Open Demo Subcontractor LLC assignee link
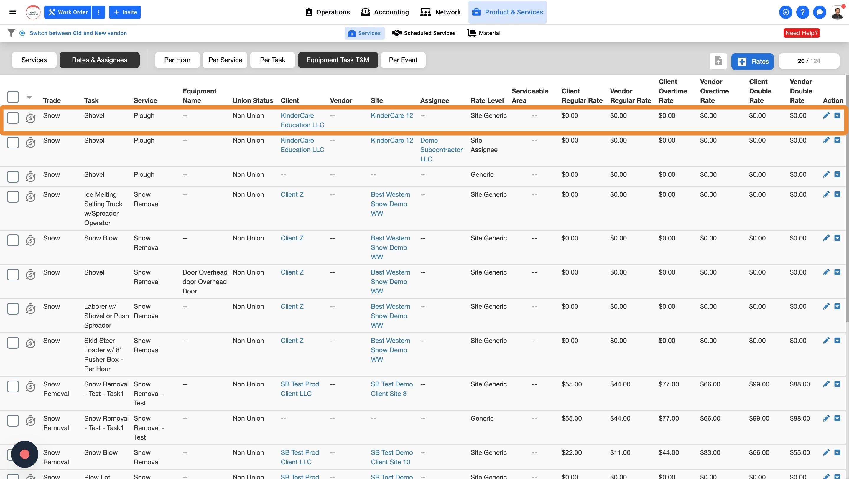Viewport: 849px width, 479px height. 441,150
